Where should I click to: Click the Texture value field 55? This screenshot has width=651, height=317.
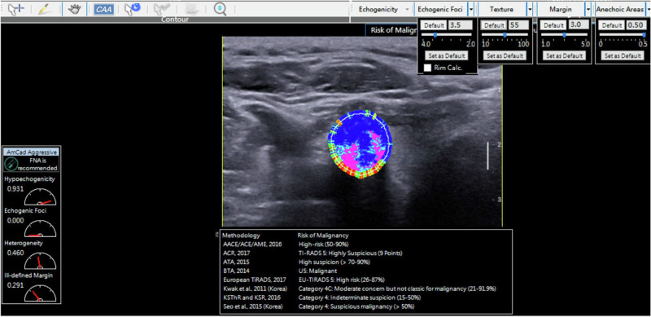[x=518, y=25]
